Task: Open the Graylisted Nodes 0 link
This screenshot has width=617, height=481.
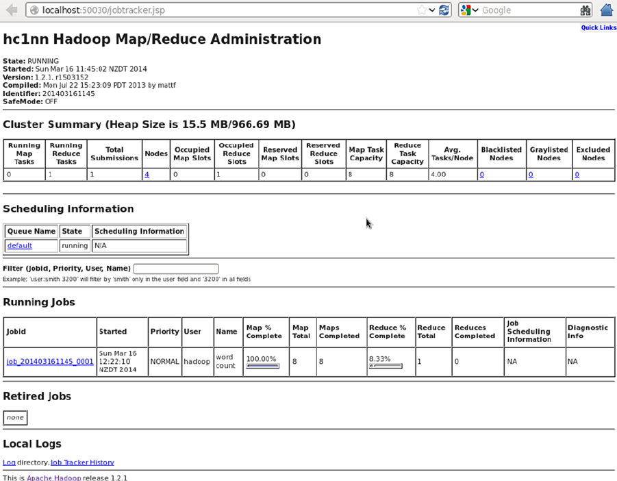Action: tap(531, 174)
